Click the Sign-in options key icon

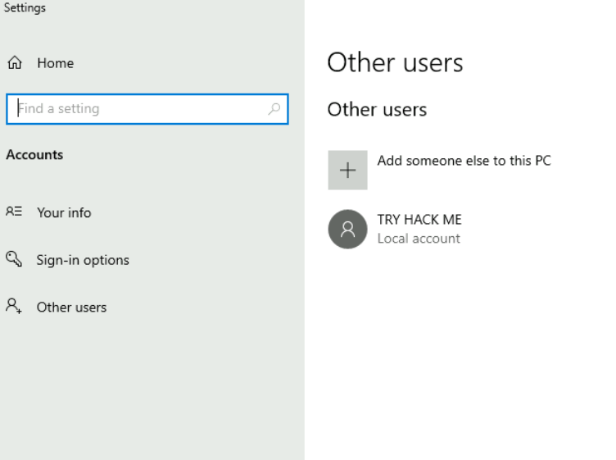pos(13,260)
